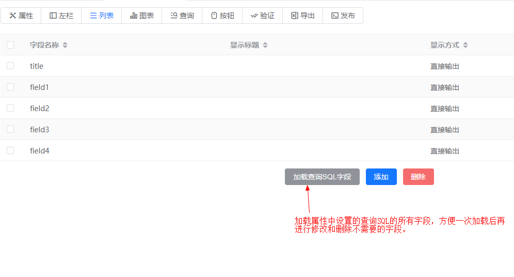Viewport: 514px width, 277px height.
Task: Tick the checkbox next to field2
Action: tap(10, 108)
